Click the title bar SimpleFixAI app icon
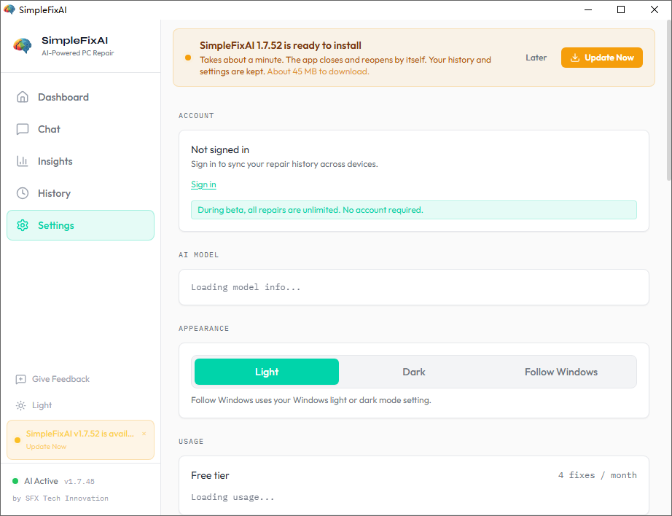Screen dimensions: 672x516 click(x=9, y=9)
